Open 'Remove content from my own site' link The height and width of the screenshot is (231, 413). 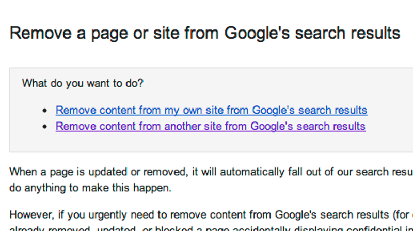pos(211,110)
